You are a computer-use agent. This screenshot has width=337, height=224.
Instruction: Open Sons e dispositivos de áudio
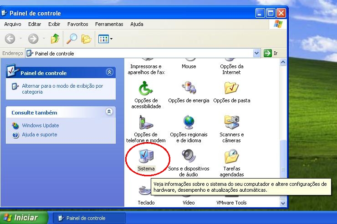pos(189,157)
